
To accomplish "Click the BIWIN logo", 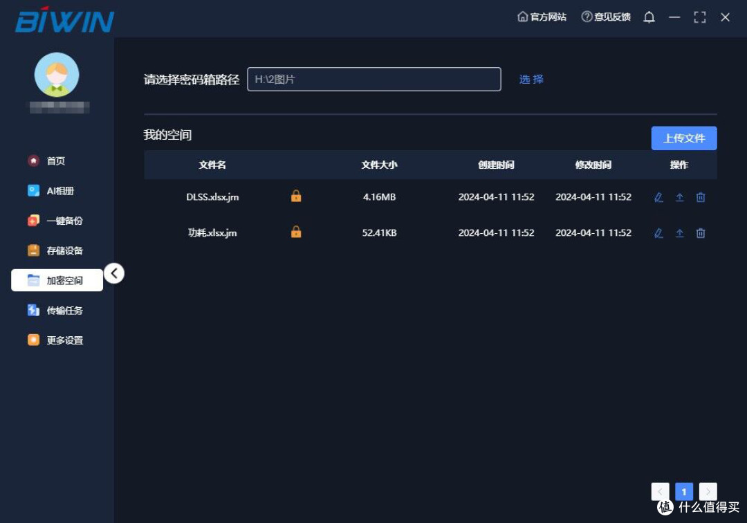I will [x=64, y=20].
